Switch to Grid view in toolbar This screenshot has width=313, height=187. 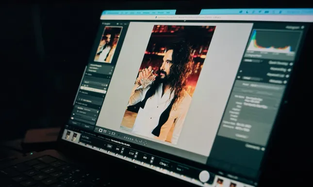(97, 129)
